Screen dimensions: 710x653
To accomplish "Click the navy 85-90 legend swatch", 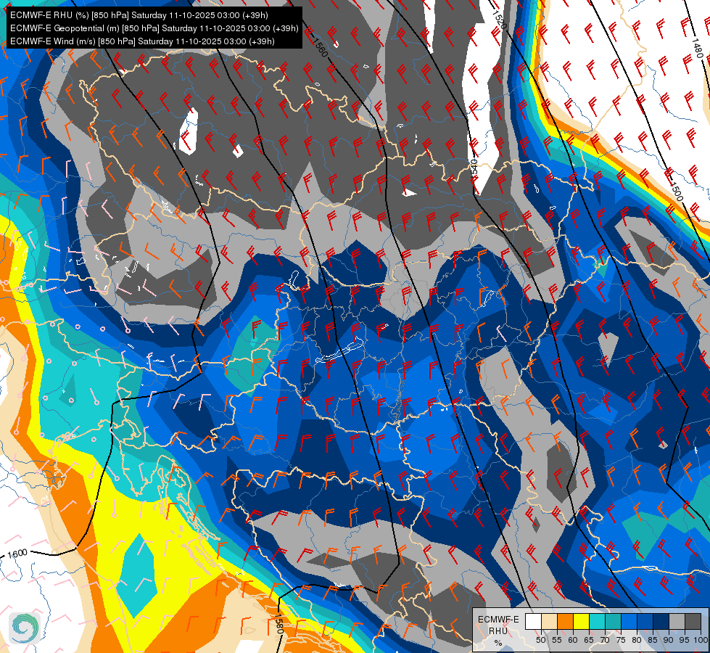I will tap(661, 621).
